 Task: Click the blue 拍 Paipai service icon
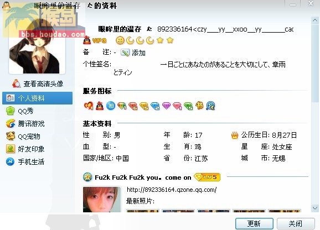(111, 106)
